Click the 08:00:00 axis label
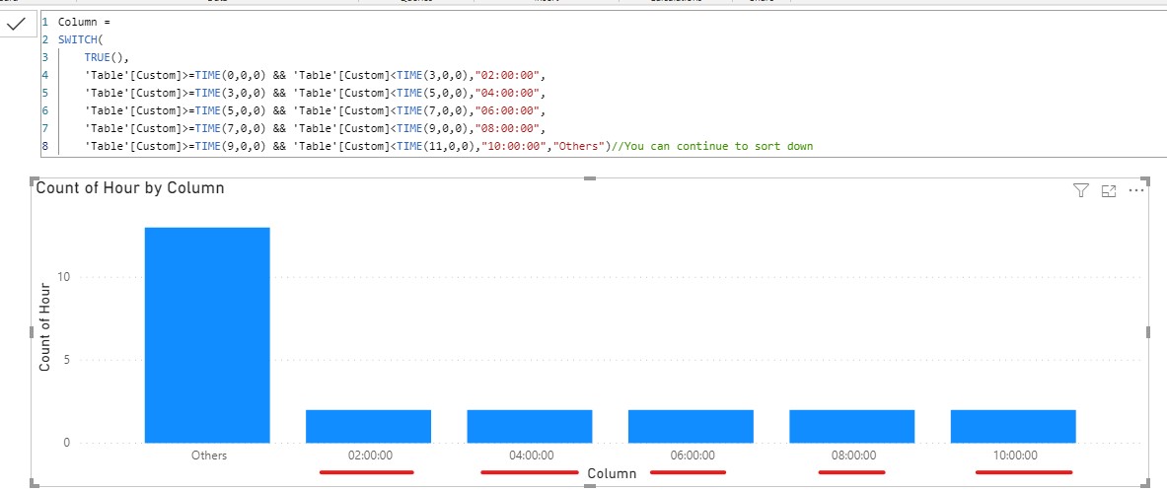This screenshot has height=491, width=1167. (x=853, y=456)
